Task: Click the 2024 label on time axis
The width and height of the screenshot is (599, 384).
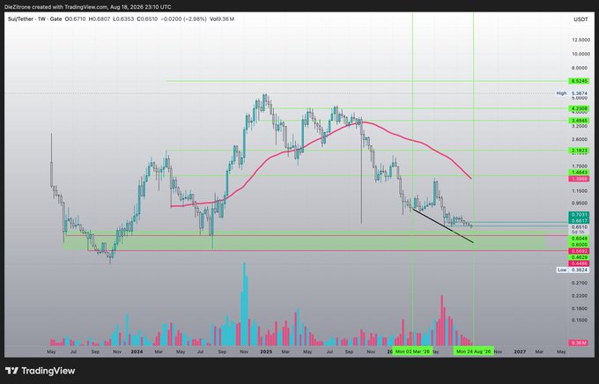Action: pos(137,351)
